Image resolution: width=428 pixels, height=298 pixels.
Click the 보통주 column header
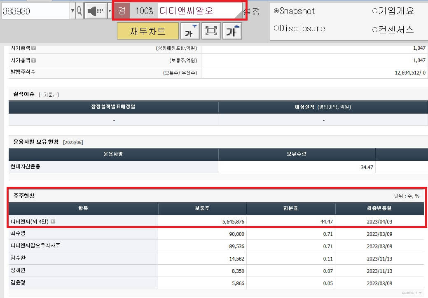(x=202, y=208)
